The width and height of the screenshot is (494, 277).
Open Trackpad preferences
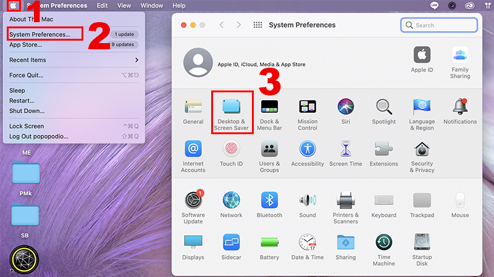click(x=422, y=205)
